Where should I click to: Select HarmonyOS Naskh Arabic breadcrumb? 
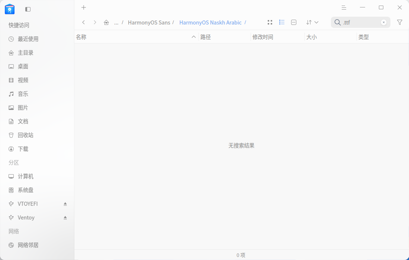click(210, 23)
